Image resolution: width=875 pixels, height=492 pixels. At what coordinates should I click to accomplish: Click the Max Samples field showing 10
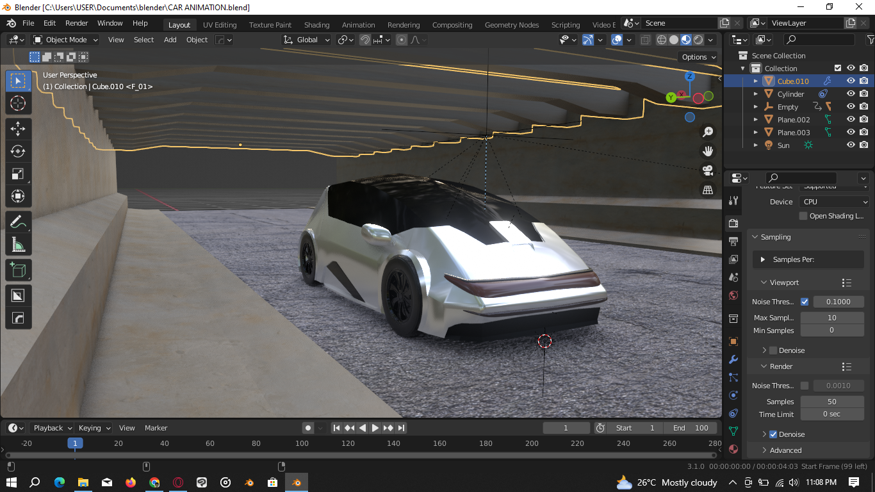[x=831, y=318]
